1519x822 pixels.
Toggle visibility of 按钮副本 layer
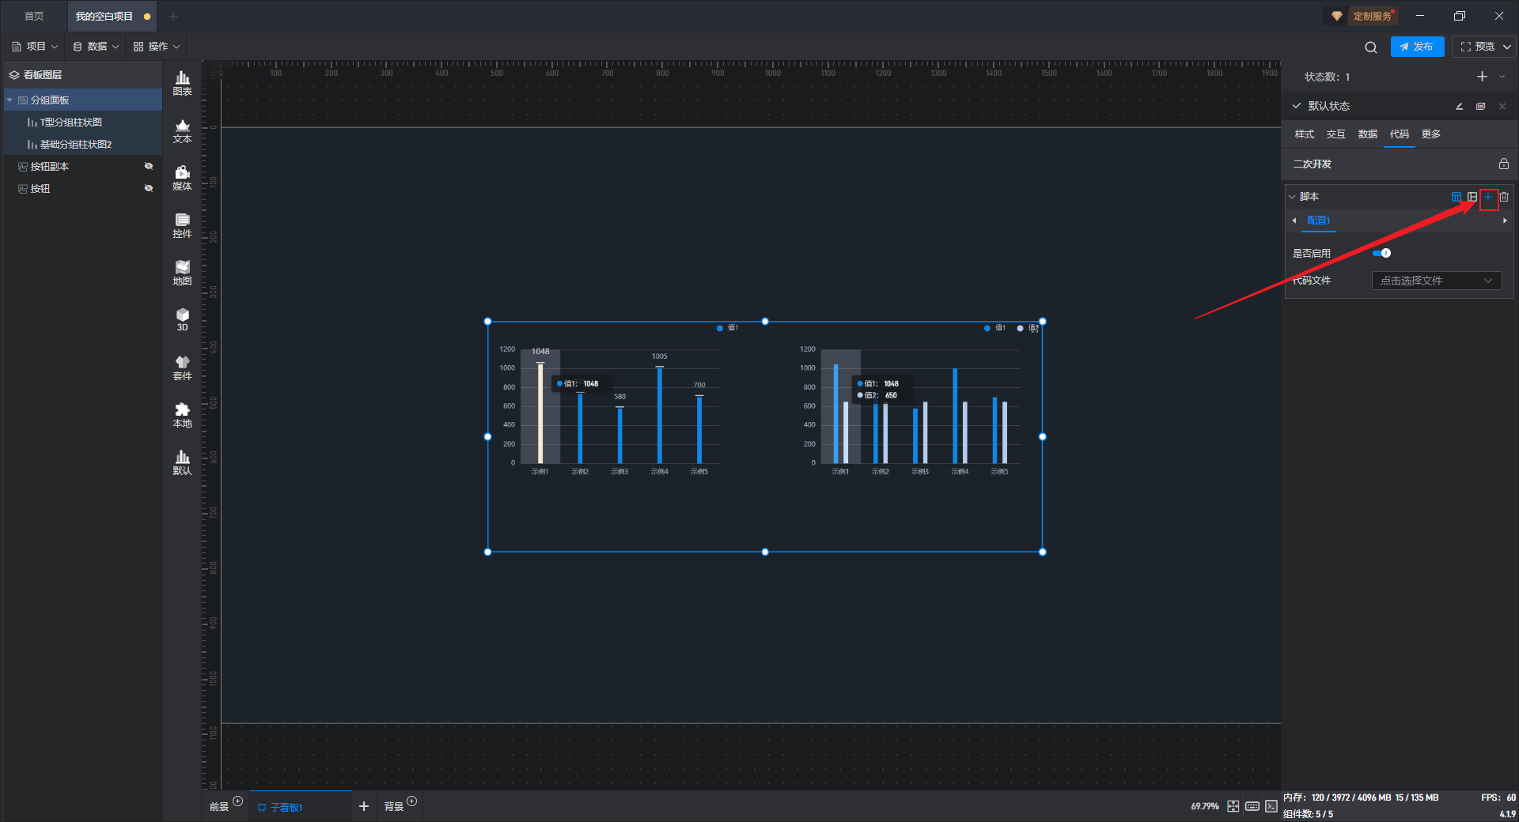pyautogui.click(x=148, y=166)
